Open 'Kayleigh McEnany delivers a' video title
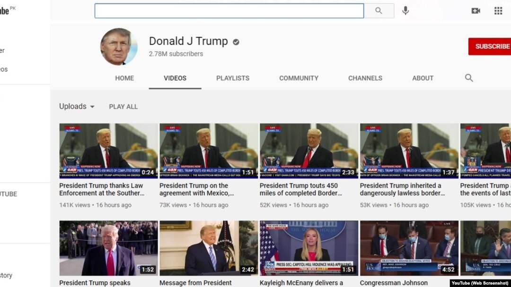The width and height of the screenshot is (511, 287). click(x=301, y=283)
